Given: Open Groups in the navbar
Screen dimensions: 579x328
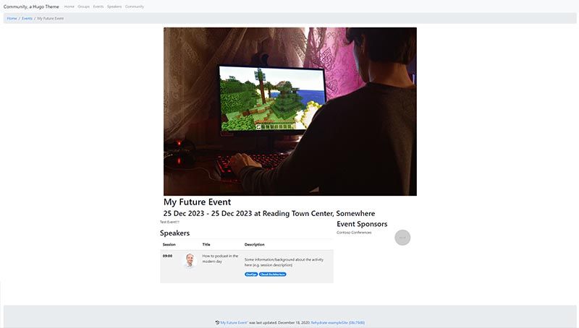Looking at the screenshot, I should (83, 7).
